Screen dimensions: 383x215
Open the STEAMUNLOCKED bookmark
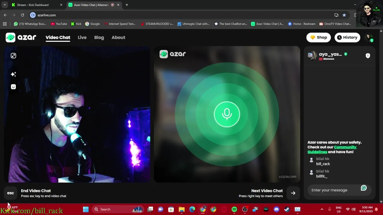[157, 24]
